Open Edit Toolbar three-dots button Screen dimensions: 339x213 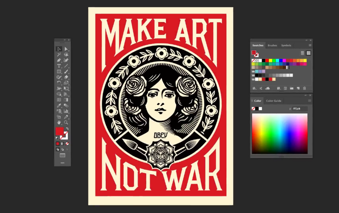click(63, 163)
